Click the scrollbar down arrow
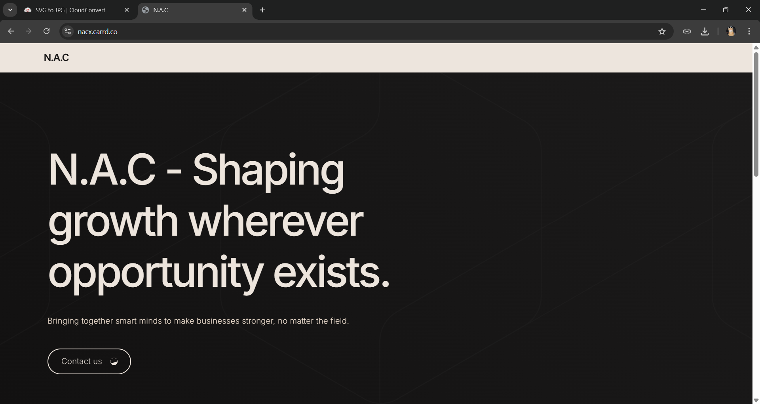Viewport: 760px width, 404px height. pos(756,400)
